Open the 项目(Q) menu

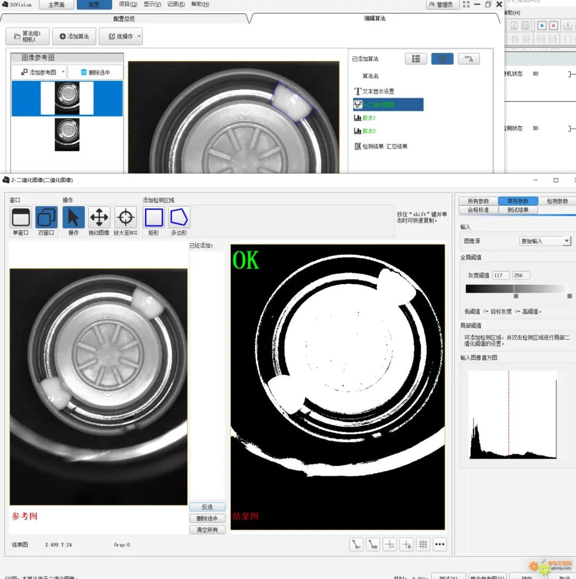(x=128, y=4)
